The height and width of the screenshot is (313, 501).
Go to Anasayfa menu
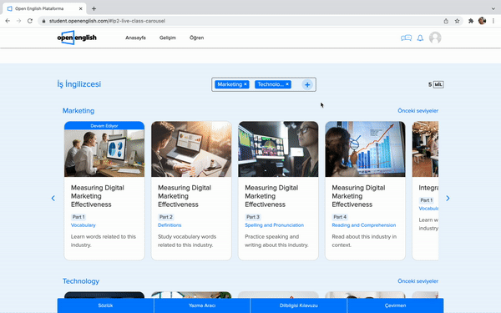coord(135,38)
